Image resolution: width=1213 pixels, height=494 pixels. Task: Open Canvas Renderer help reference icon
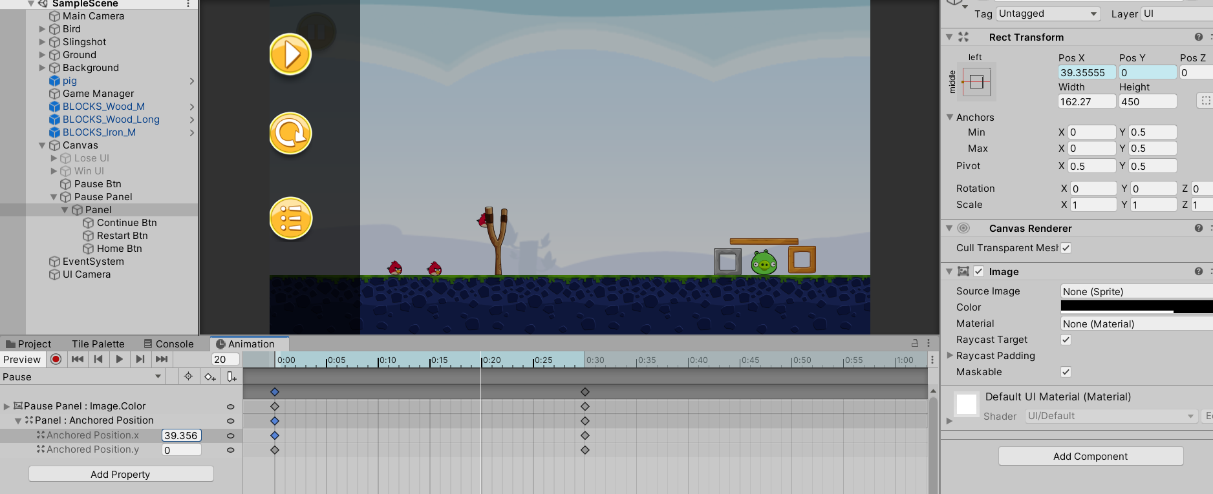(1198, 228)
